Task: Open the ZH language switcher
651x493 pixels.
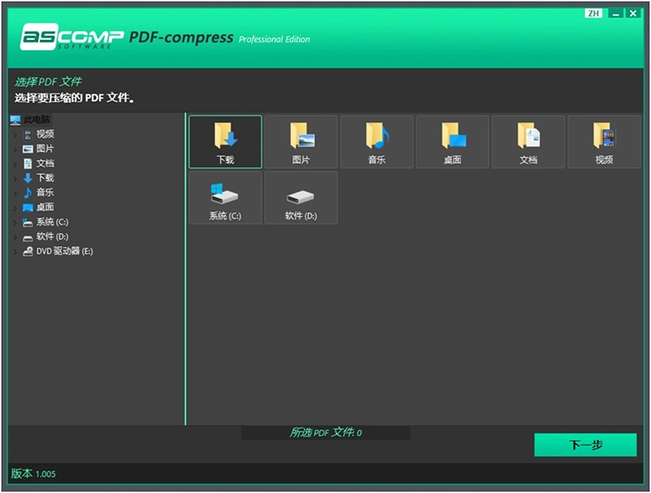Action: coord(594,13)
